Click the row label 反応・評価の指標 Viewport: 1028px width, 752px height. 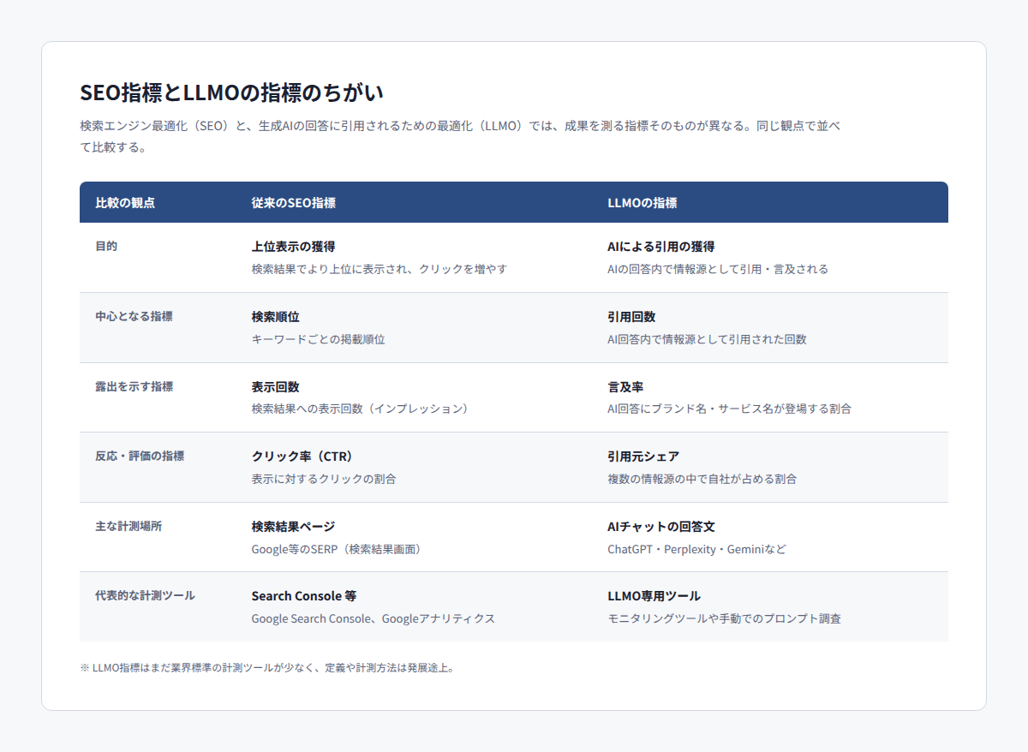pos(140,456)
